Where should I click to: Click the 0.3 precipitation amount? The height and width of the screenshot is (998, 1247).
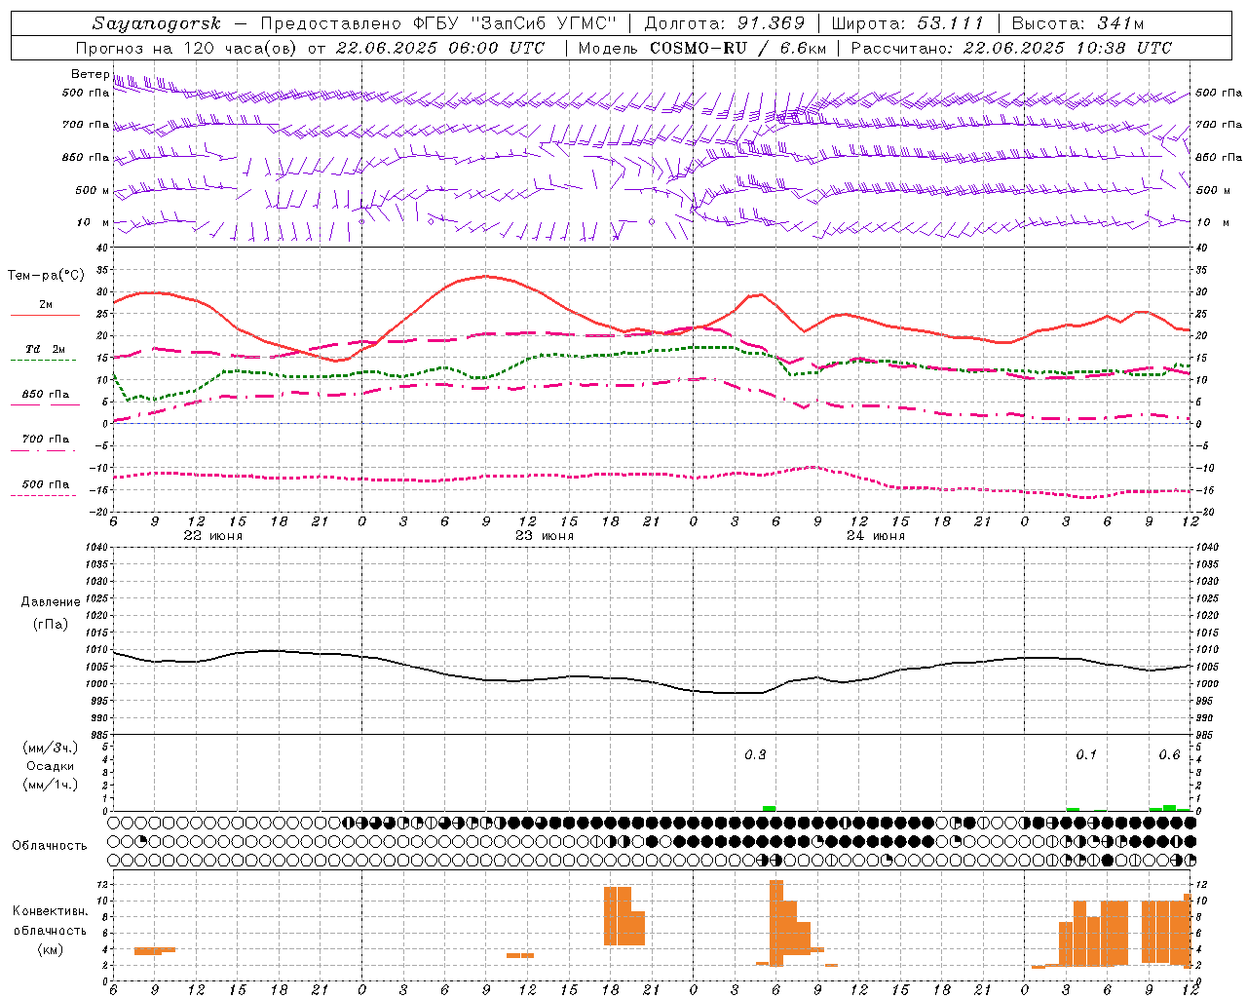click(x=755, y=754)
